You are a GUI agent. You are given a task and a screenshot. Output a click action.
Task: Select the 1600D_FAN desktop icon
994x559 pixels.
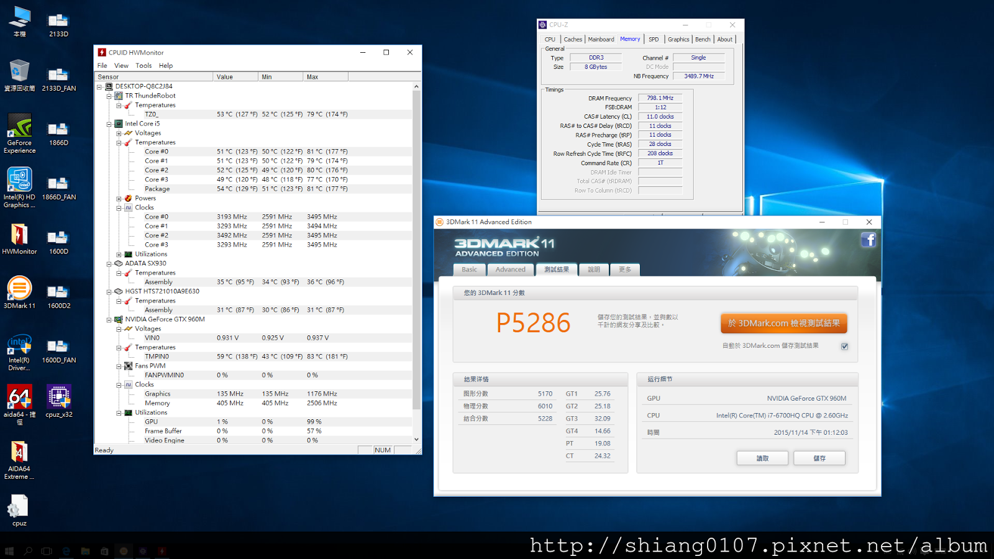(59, 350)
